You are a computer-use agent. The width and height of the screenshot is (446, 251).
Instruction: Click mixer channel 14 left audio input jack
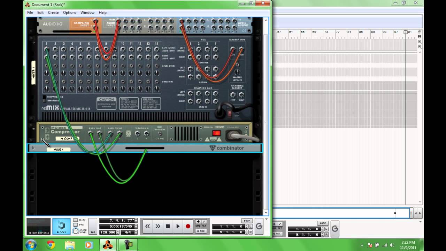click(x=156, y=49)
